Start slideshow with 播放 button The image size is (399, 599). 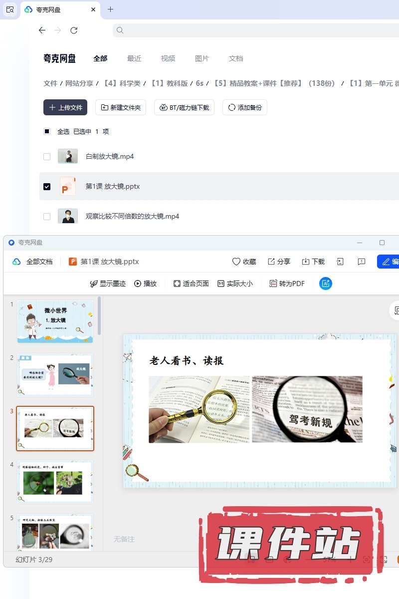(x=145, y=284)
